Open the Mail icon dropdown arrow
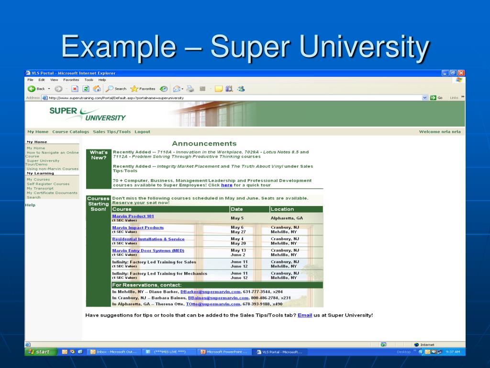 182,89
